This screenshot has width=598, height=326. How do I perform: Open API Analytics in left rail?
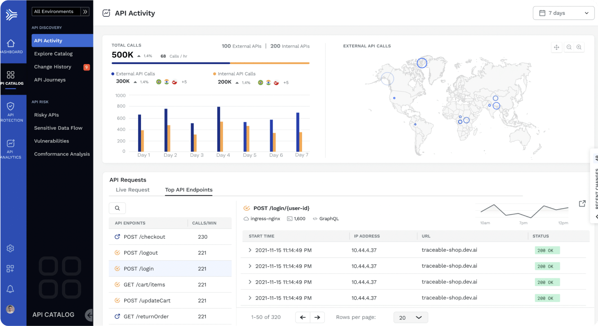point(10,144)
